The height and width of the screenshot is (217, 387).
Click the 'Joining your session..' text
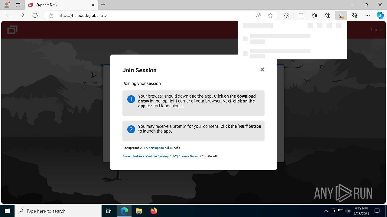tap(143, 83)
